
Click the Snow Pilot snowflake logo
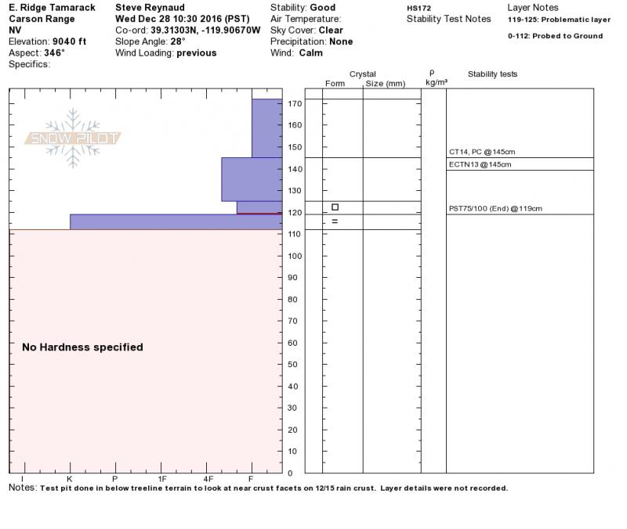73,139
